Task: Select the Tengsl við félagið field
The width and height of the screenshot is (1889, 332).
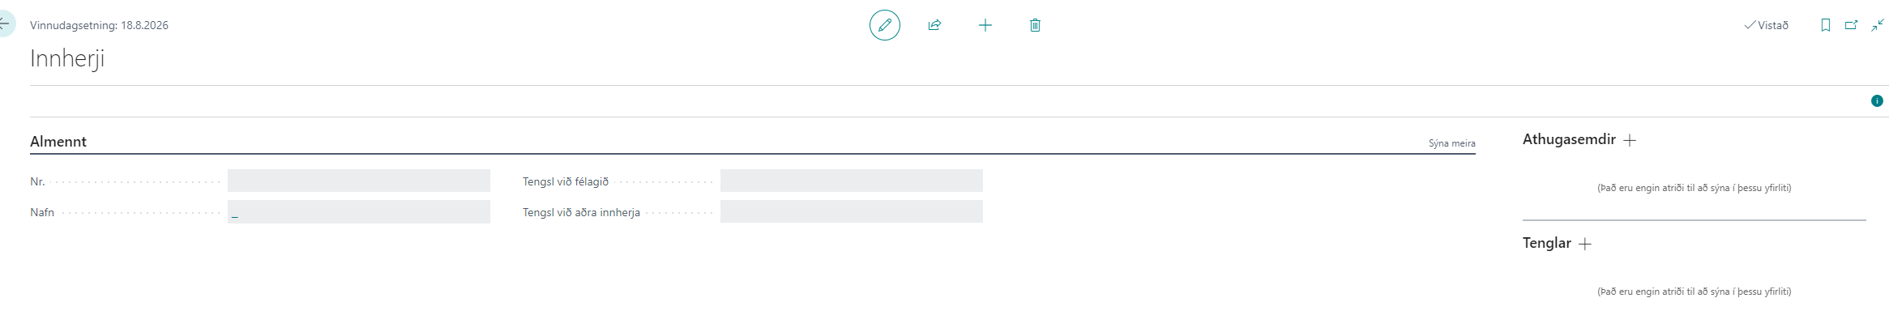Action: pyautogui.click(x=851, y=181)
